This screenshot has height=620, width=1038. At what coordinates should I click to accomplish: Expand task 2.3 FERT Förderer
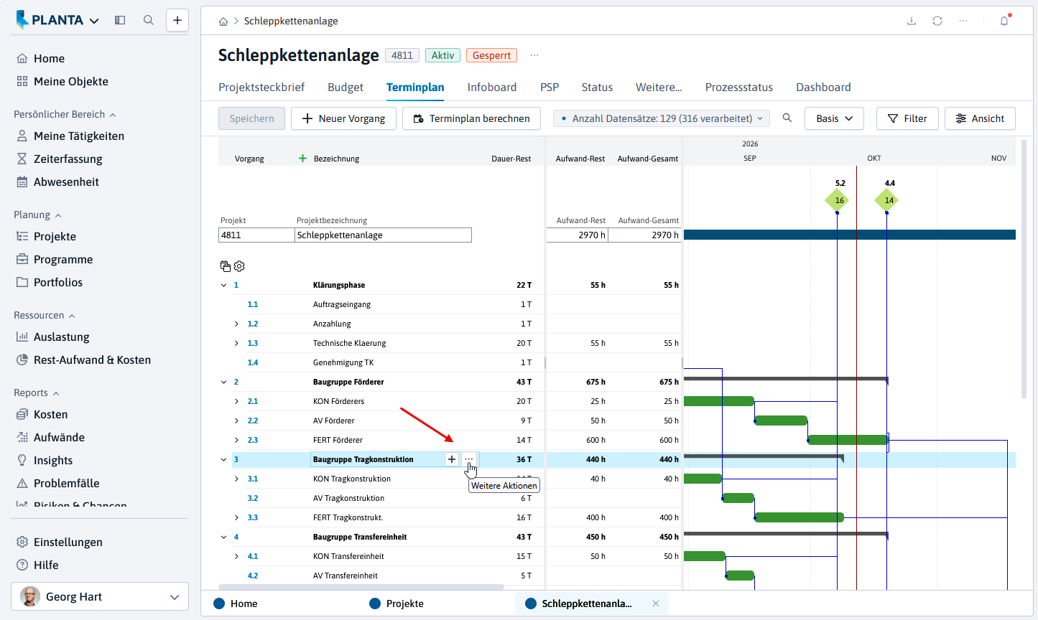pos(236,441)
